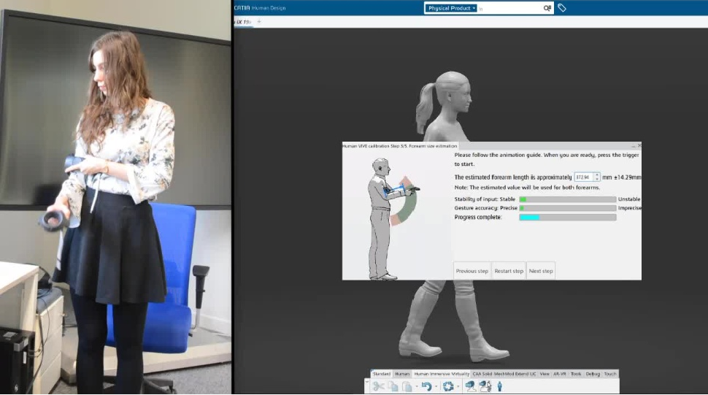Go back with Previous step button
Viewport: 708px width, 395px height.
pos(472,271)
